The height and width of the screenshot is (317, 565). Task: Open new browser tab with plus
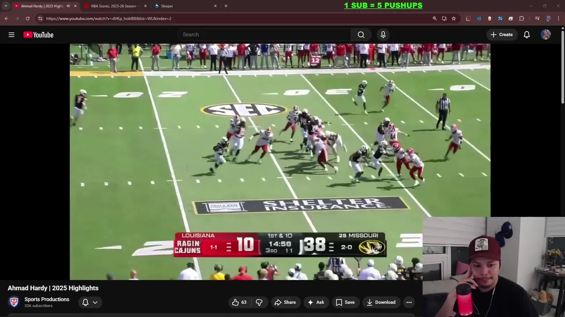point(226,6)
